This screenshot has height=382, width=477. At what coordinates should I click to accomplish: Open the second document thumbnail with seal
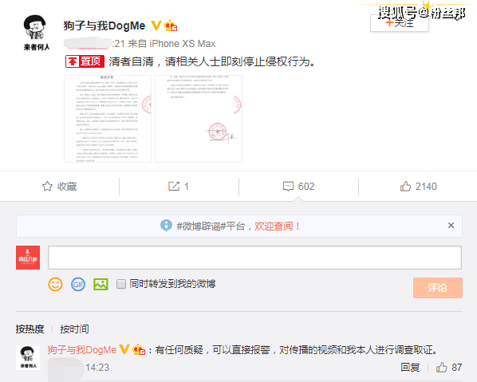click(199, 119)
